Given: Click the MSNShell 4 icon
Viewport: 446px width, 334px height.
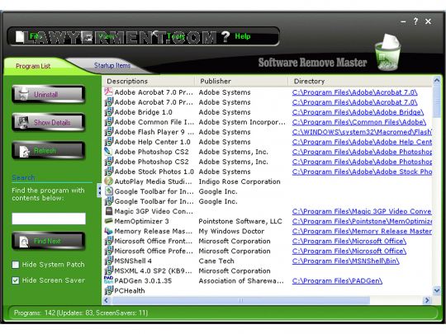Looking at the screenshot, I should point(108,261).
